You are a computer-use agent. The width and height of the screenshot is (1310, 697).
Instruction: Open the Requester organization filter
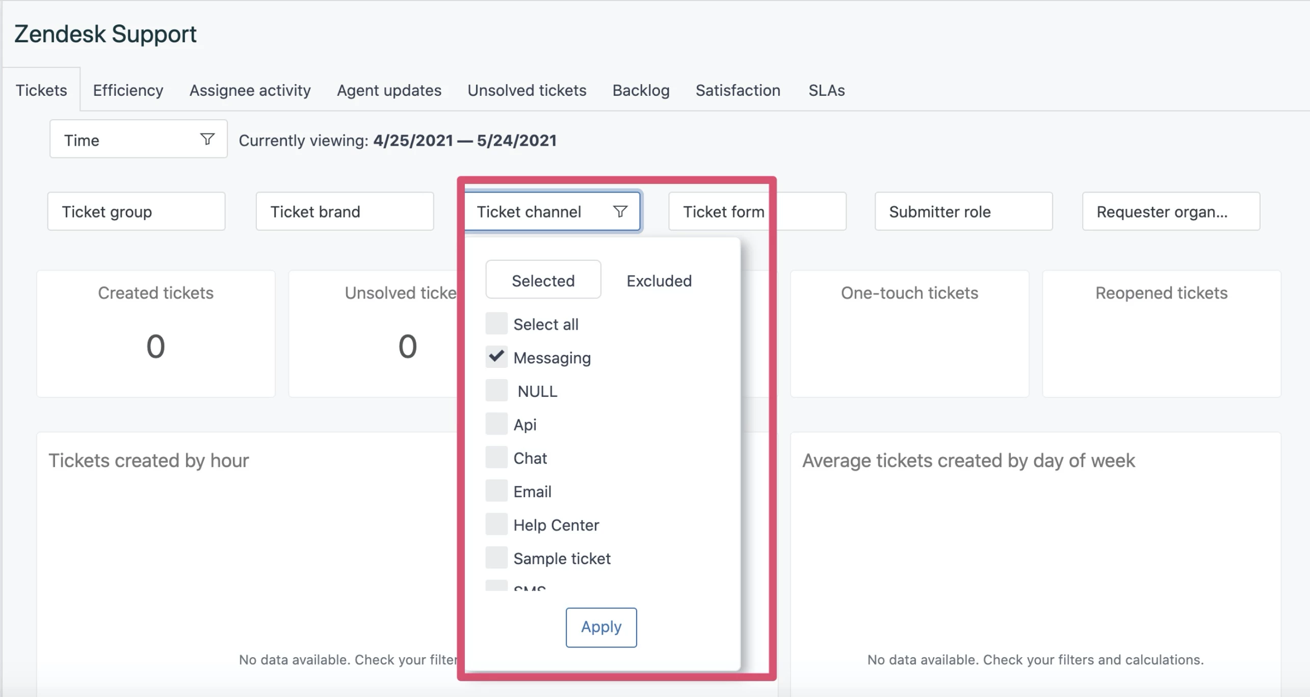click(x=1170, y=211)
